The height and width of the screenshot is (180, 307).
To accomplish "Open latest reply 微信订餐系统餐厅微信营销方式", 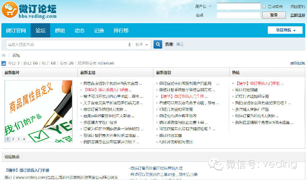I will pos(187,90).
